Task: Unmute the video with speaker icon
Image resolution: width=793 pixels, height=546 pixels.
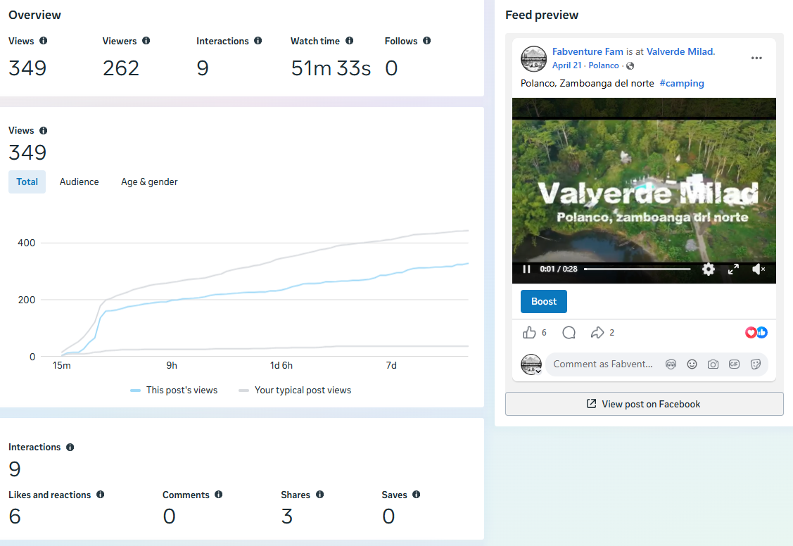Action: pyautogui.click(x=759, y=269)
